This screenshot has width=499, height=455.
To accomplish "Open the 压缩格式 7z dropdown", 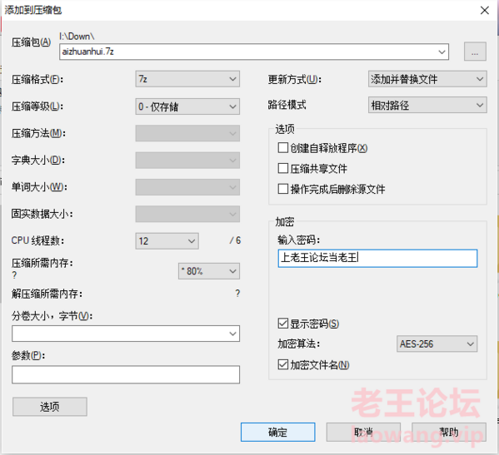I will pyautogui.click(x=187, y=79).
